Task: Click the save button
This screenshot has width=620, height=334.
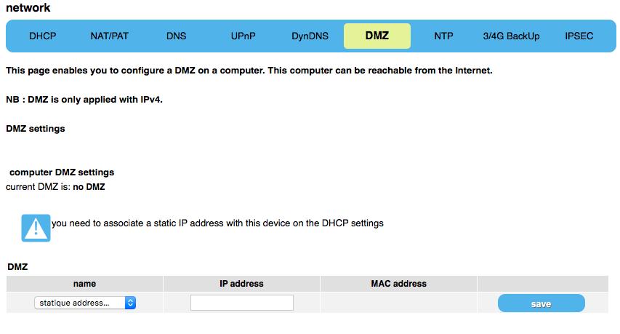Action: point(542,303)
